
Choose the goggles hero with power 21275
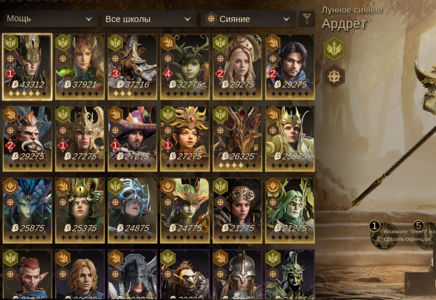click(238, 211)
